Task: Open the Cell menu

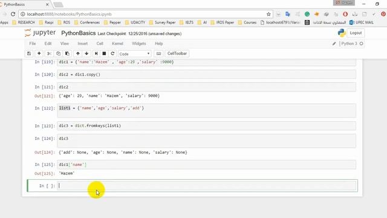Action: pyautogui.click(x=100, y=44)
